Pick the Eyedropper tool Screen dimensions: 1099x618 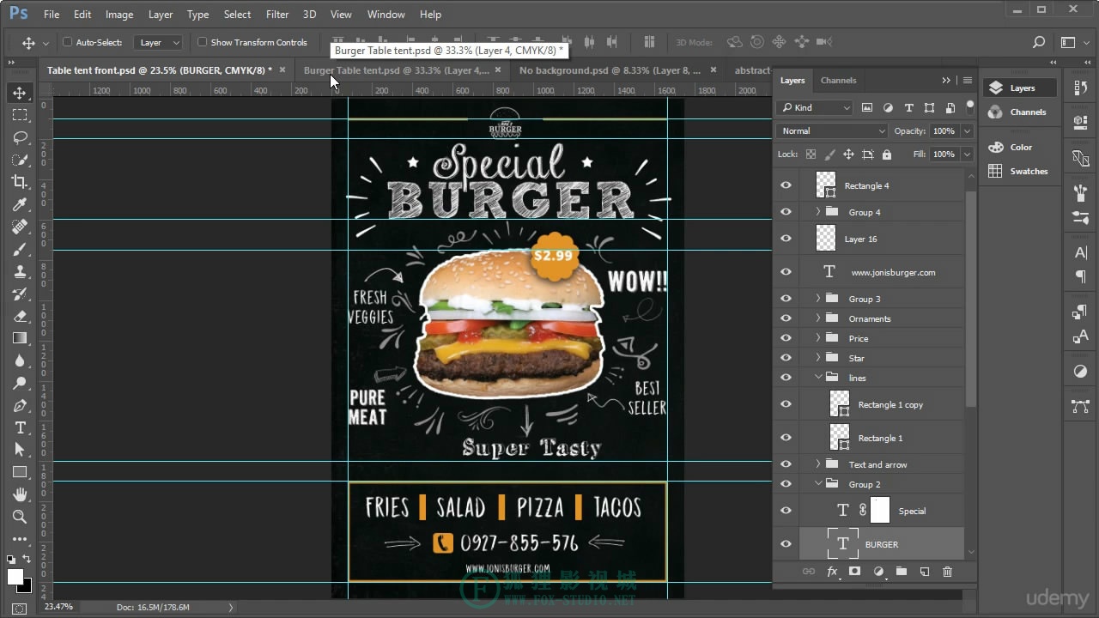(20, 204)
